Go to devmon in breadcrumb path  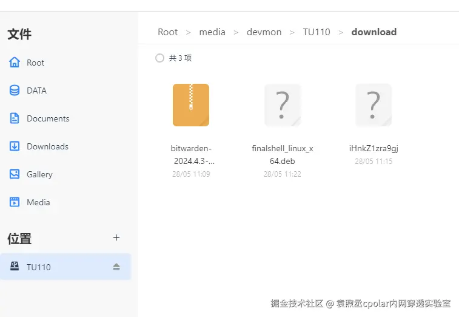264,32
